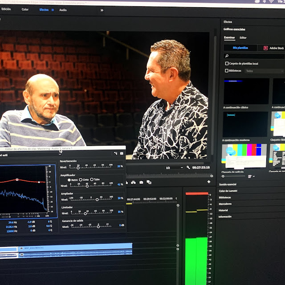285x285 pixels.
Task: Click the Efectos workspace menu icon
Action: tap(53, 10)
